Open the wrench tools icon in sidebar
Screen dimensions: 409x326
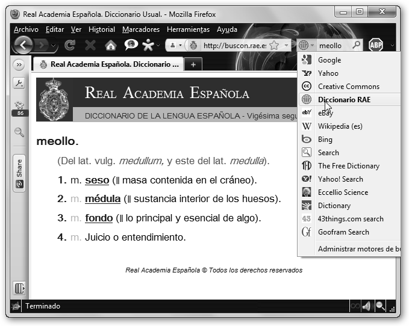pos(19,84)
